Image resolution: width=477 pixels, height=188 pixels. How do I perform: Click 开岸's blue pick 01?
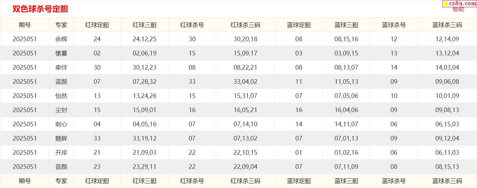(299, 153)
